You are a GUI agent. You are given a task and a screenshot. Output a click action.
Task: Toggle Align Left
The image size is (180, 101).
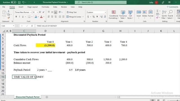point(49,17)
